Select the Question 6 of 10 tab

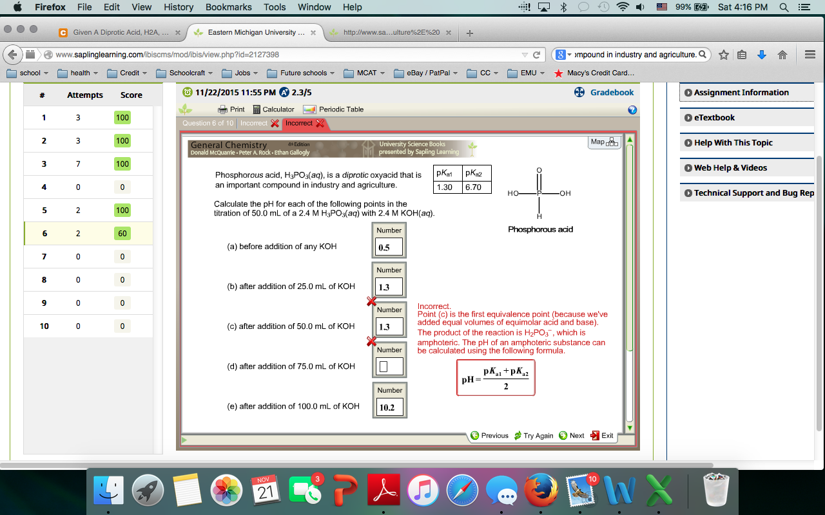tap(208, 123)
